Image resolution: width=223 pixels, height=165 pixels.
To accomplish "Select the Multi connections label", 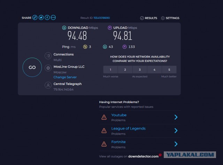I will [57, 60].
